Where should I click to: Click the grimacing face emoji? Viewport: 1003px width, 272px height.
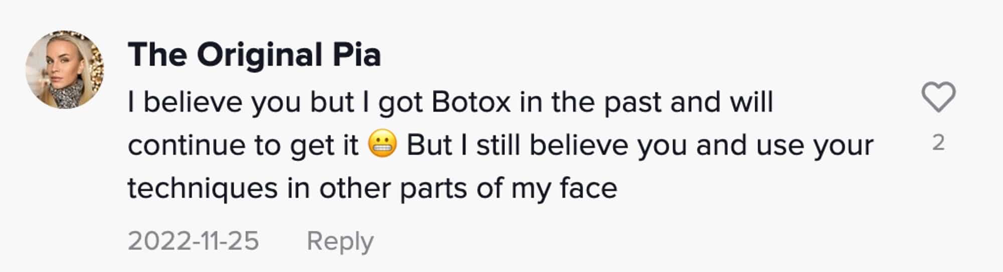coord(382,145)
